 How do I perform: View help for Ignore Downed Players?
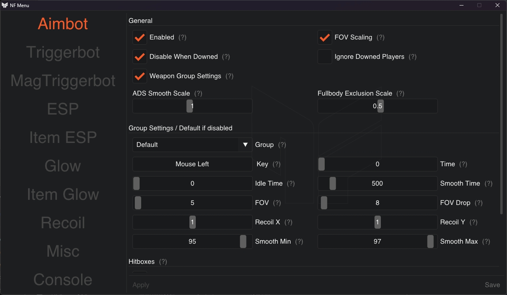[x=412, y=56]
